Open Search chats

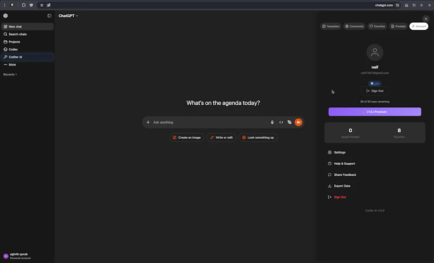coord(27,34)
